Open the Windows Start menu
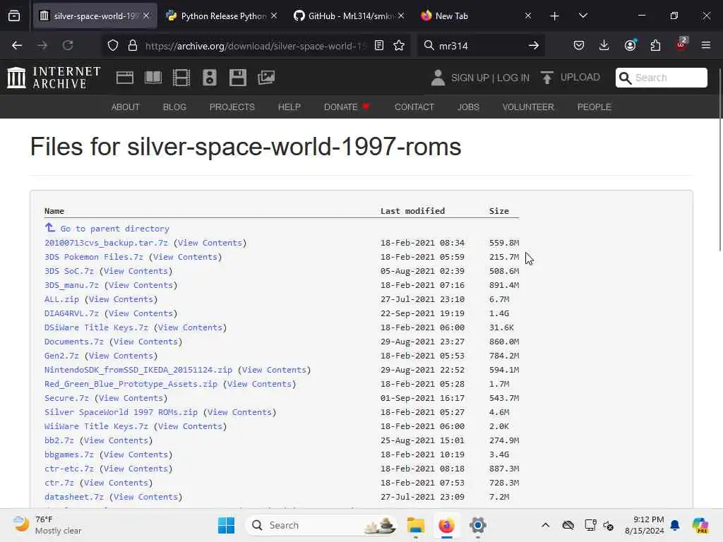Viewport: 723px width, 542px height. tap(227, 525)
